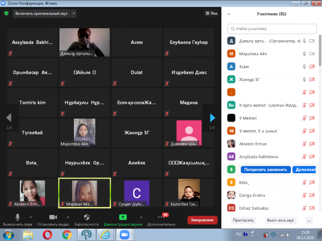Screen dimensions: 322x241
Task: Click Включить оригинальный звук button
Action: tap(41, 14)
